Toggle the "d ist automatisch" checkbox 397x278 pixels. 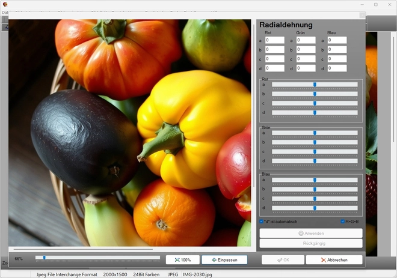pyautogui.click(x=261, y=222)
